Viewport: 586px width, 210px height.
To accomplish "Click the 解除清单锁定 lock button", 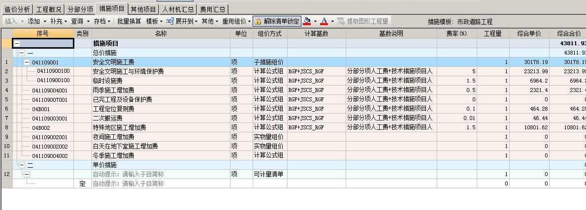I will 277,21.
